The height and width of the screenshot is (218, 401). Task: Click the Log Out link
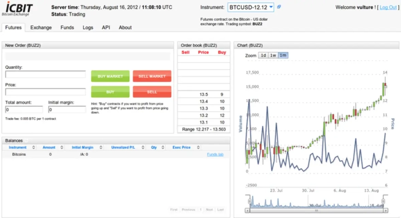click(388, 7)
